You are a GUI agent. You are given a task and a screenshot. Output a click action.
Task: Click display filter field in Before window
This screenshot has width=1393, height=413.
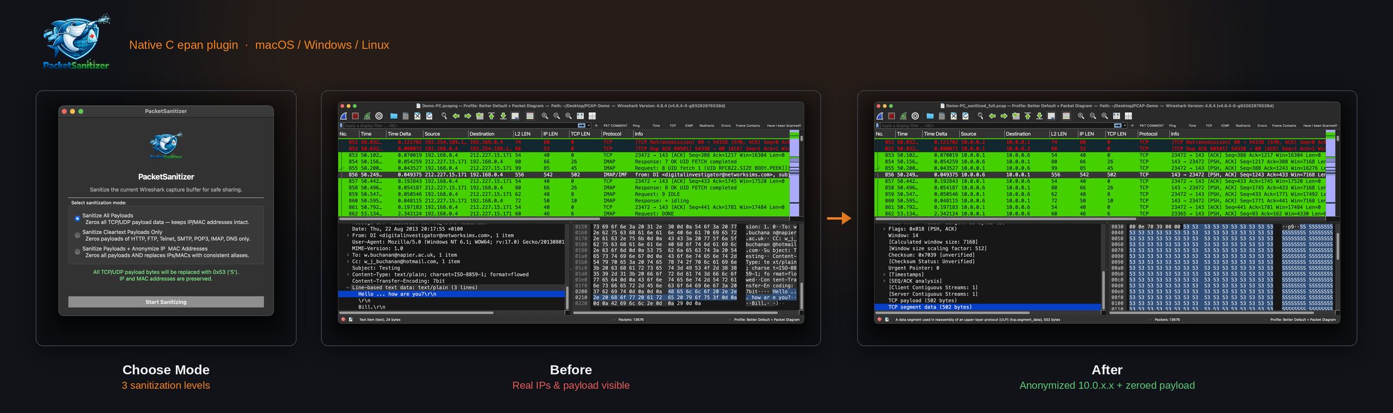tap(460, 126)
